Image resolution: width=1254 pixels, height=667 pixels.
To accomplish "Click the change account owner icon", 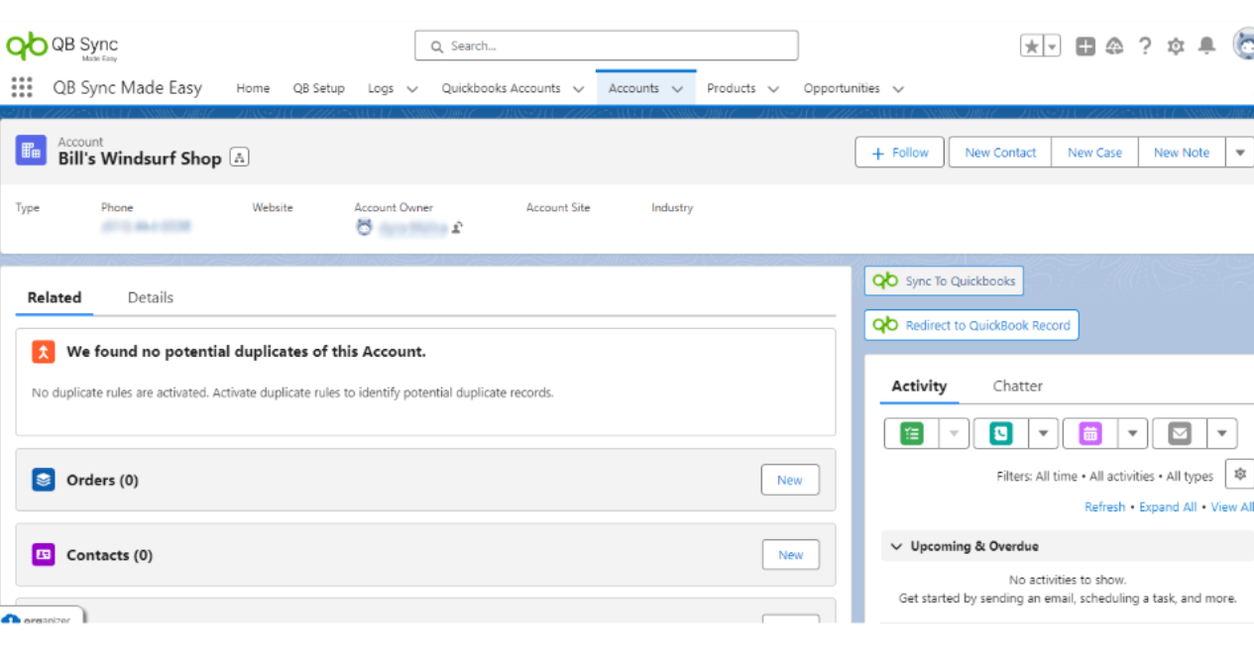I will (x=457, y=228).
